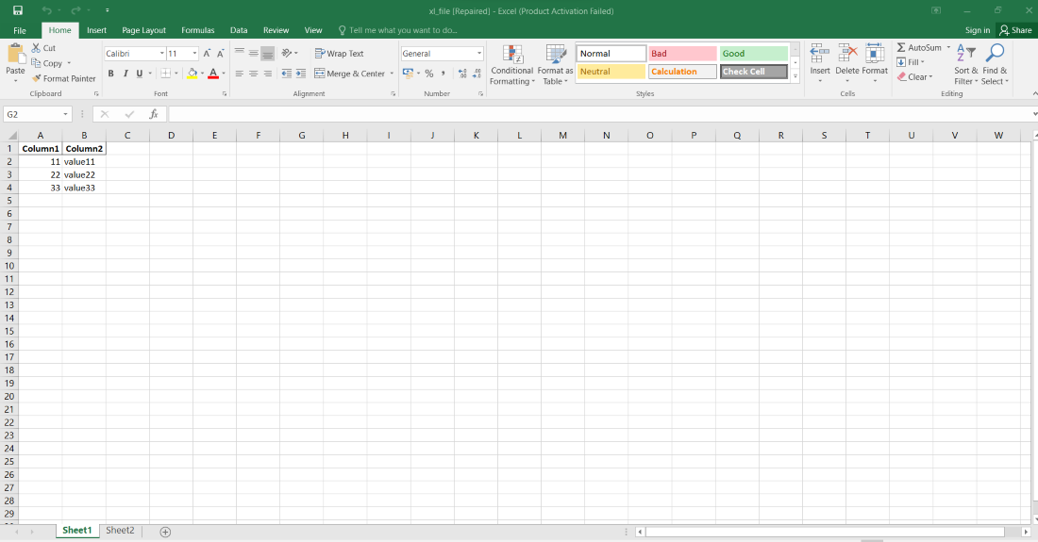This screenshot has height=542, width=1038.
Task: Expand the cell styles gallery
Action: pos(795,76)
